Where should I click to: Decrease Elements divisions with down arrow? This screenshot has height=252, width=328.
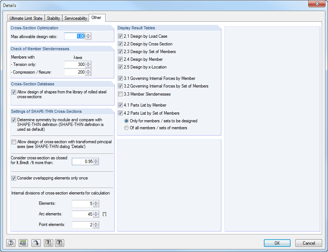point(96,205)
